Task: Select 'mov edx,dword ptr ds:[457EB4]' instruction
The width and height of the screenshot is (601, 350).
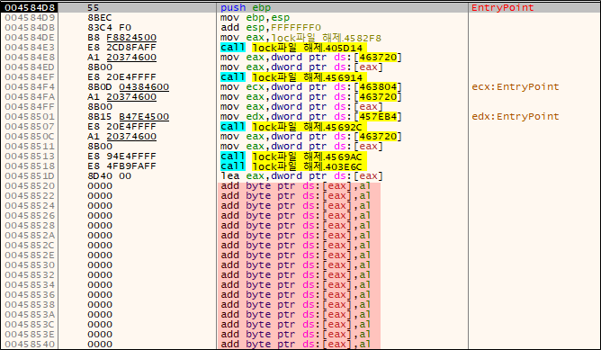Action: [311, 117]
